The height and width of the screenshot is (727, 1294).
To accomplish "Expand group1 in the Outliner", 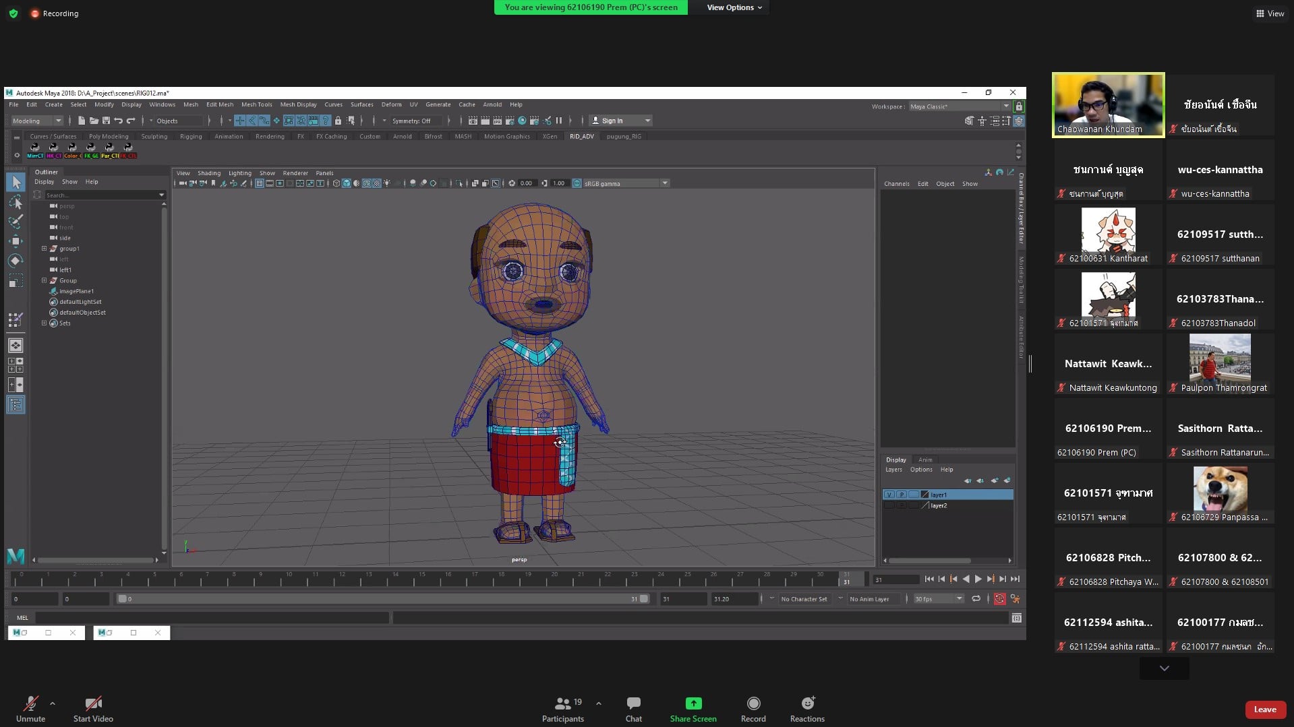I will [x=45, y=249].
